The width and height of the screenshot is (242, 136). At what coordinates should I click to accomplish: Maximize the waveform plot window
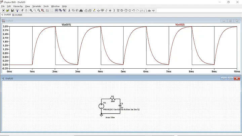(230, 21)
